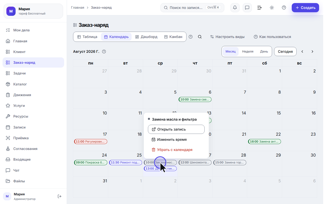Image resolution: width=327 pixels, height=204 pixels.
Task: Go to next month arrow
Action: [x=312, y=52]
